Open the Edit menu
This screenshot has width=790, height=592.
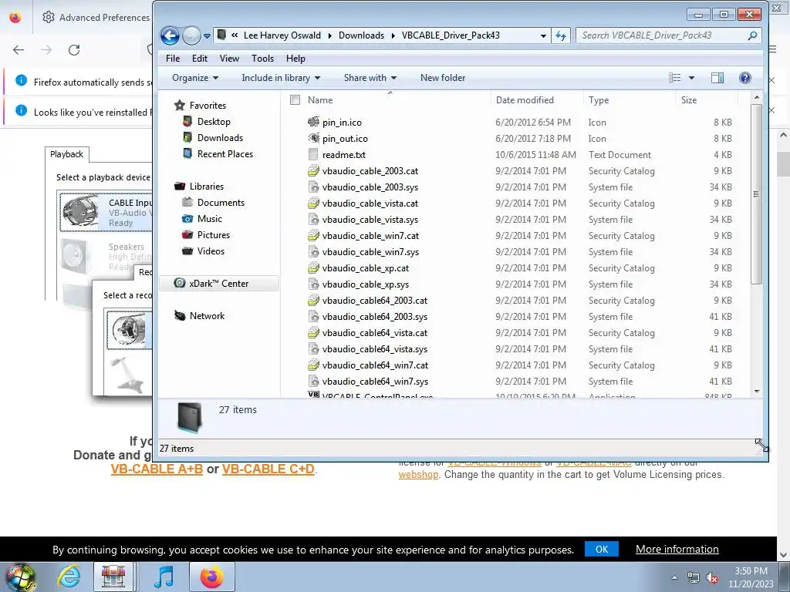pyautogui.click(x=200, y=59)
